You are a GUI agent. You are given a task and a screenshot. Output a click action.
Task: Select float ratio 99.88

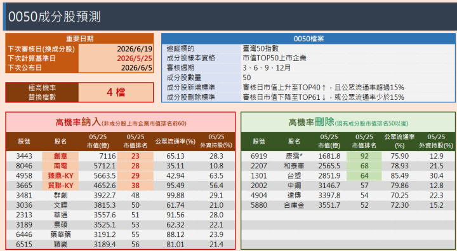click(x=175, y=195)
